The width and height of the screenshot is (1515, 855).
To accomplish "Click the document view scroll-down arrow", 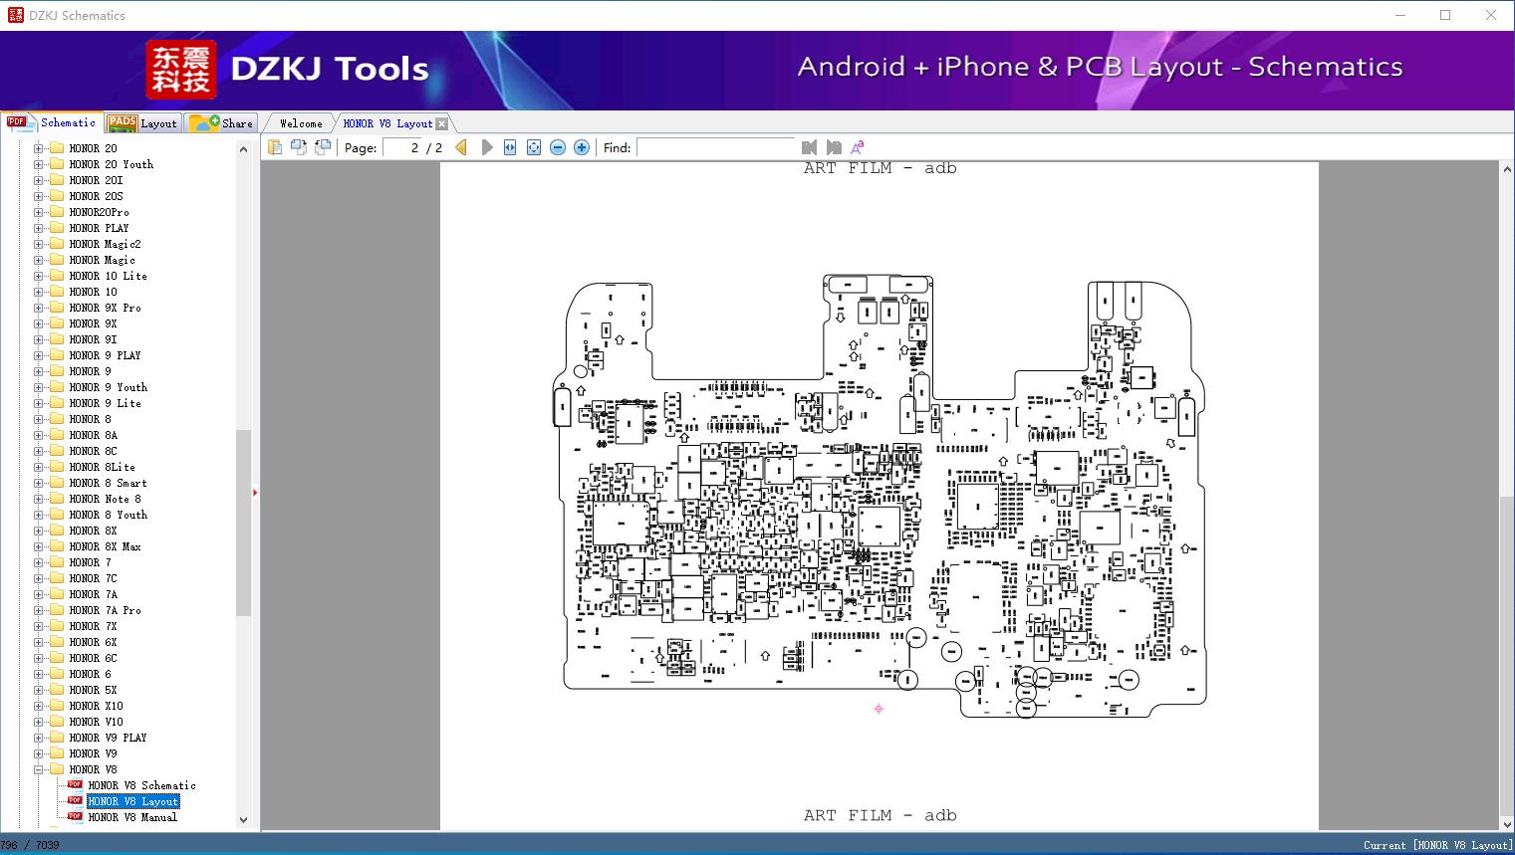I will click(1506, 823).
